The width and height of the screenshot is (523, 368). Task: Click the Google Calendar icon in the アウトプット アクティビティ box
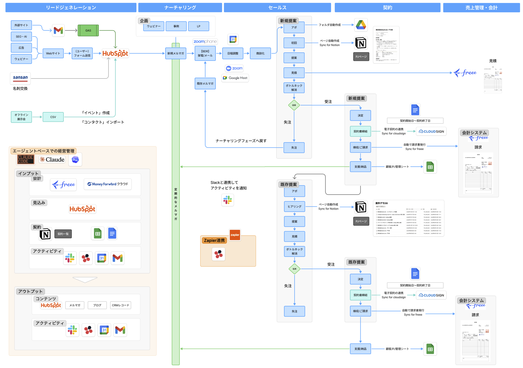coord(104,330)
